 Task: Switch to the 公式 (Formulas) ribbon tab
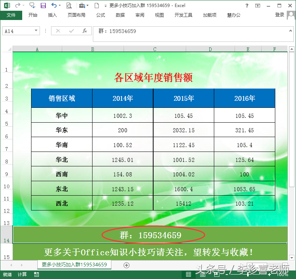click(101, 15)
